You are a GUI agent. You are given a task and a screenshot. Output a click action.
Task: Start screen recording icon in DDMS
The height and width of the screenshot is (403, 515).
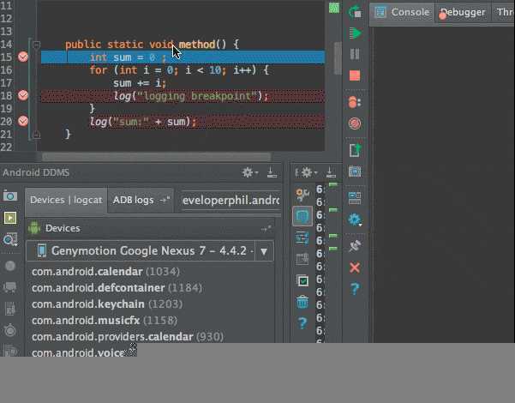(10, 218)
